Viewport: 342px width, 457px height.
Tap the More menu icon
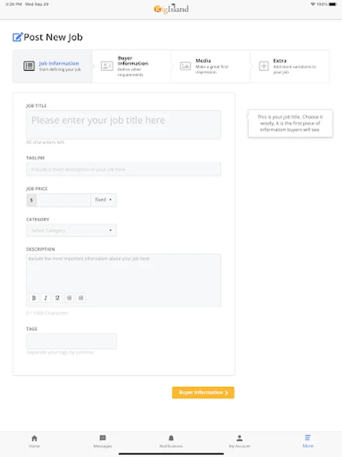pos(308,440)
